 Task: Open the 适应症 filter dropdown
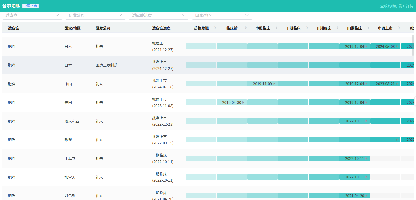pyautogui.click(x=32, y=15)
